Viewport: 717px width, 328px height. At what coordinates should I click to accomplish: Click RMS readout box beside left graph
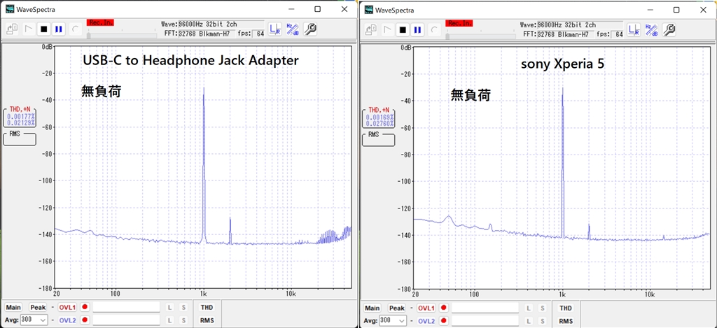click(x=20, y=138)
